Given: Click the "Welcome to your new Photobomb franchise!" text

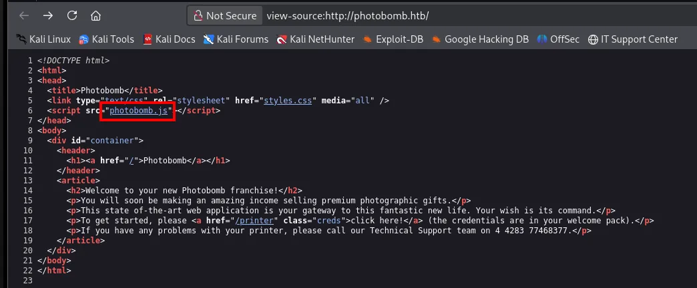Looking at the screenshot, I should [x=182, y=191].
